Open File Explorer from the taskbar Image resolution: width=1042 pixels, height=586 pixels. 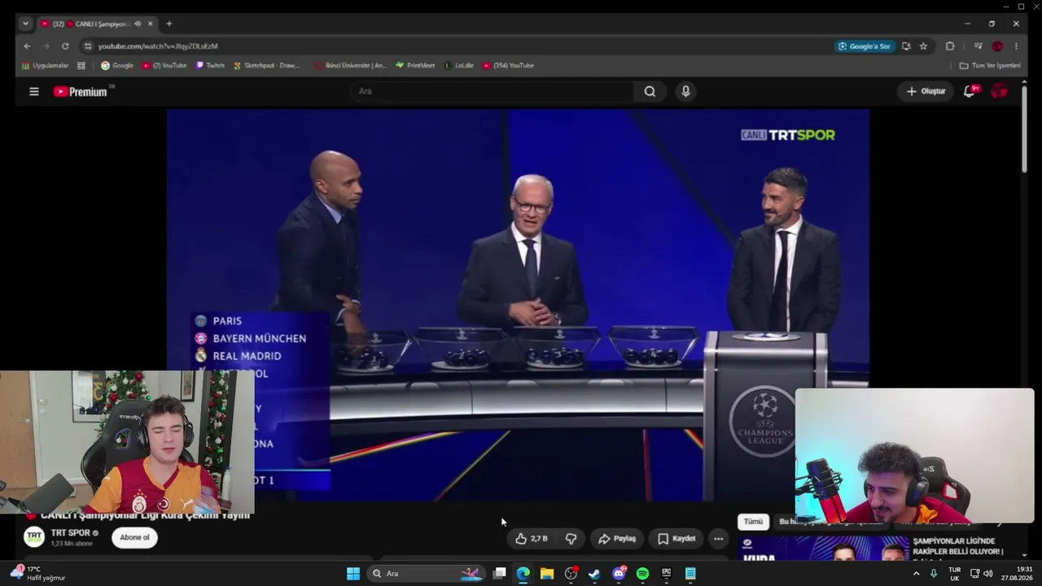[x=547, y=574]
